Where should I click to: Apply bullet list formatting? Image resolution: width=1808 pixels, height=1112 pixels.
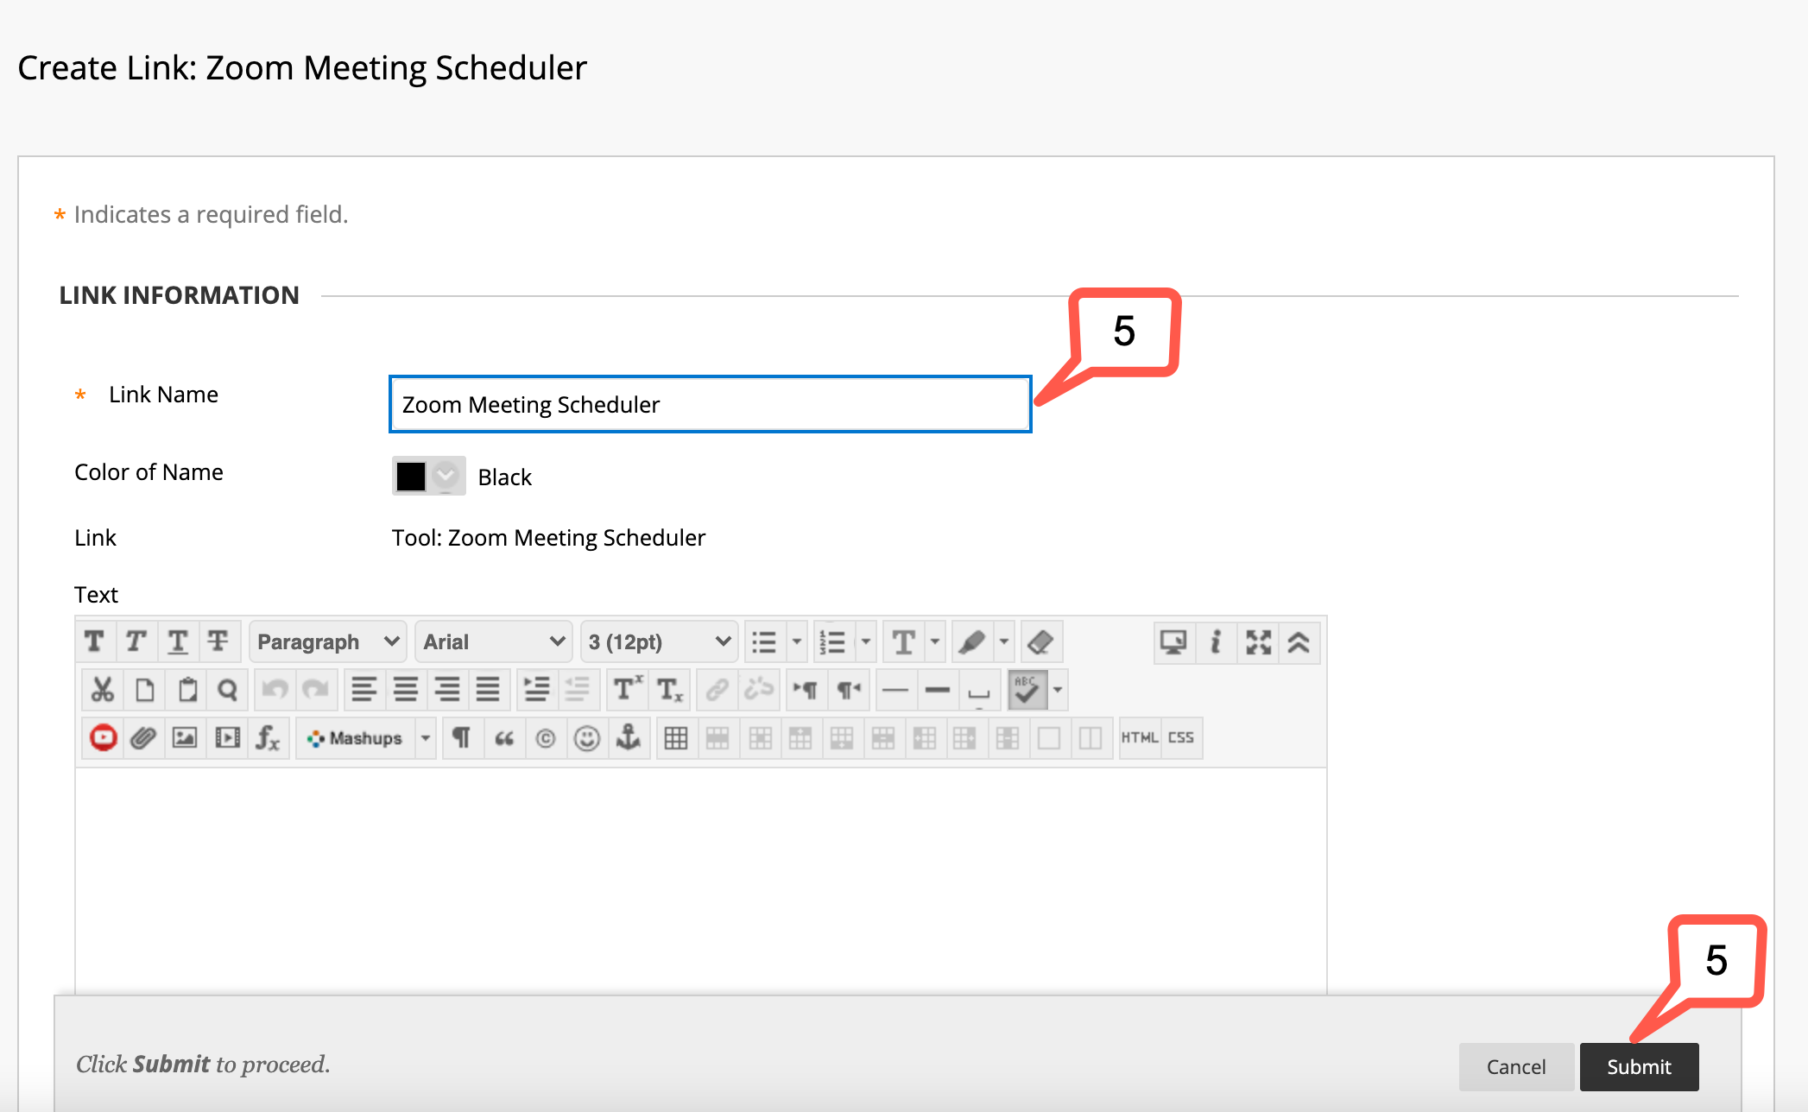(x=765, y=642)
